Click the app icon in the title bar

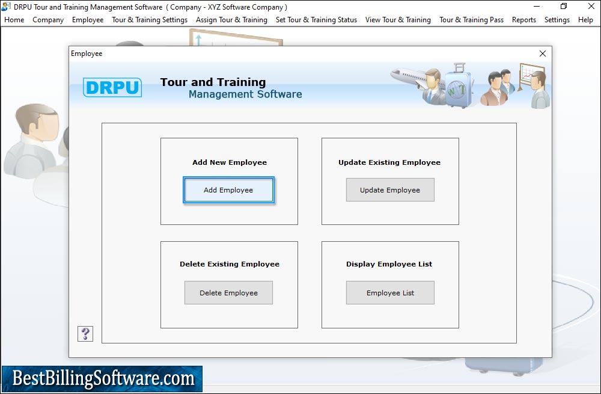(x=6, y=7)
